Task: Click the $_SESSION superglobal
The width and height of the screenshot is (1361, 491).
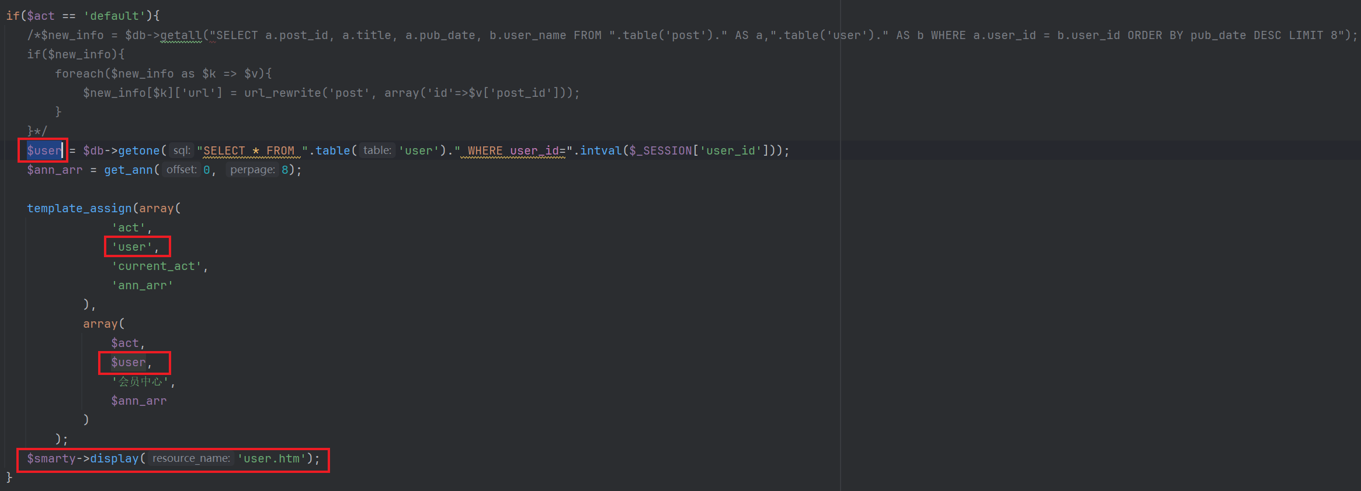Action: tap(660, 150)
